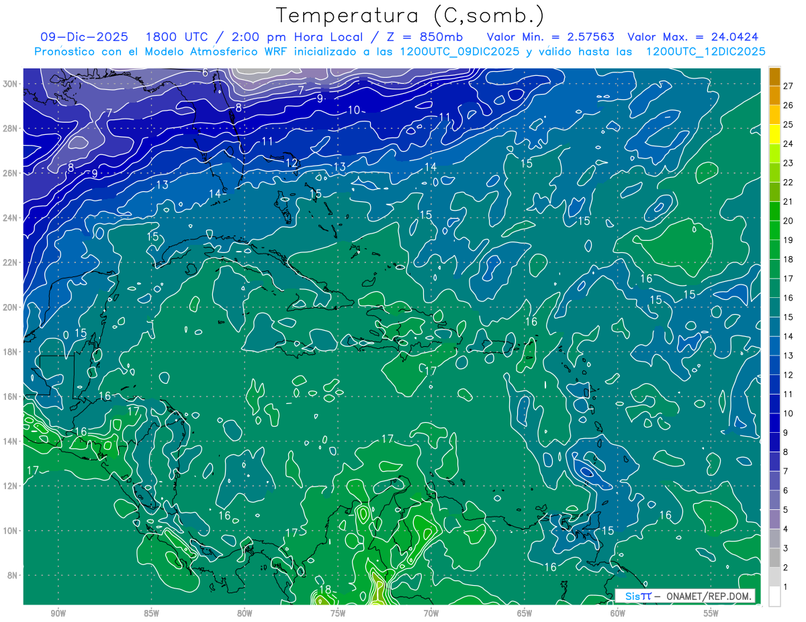Click the '6' contour label on the map
The width and height of the screenshot is (806, 622).
pos(205,72)
